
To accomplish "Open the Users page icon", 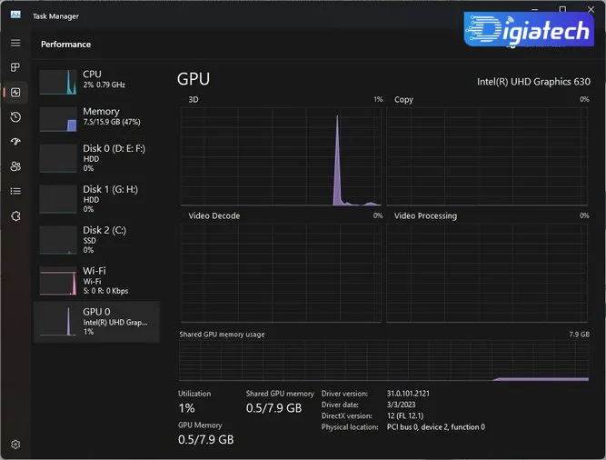I will click(15, 166).
